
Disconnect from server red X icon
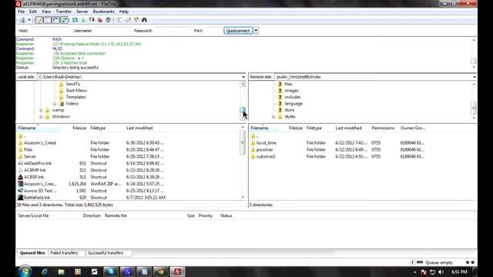click(x=100, y=20)
